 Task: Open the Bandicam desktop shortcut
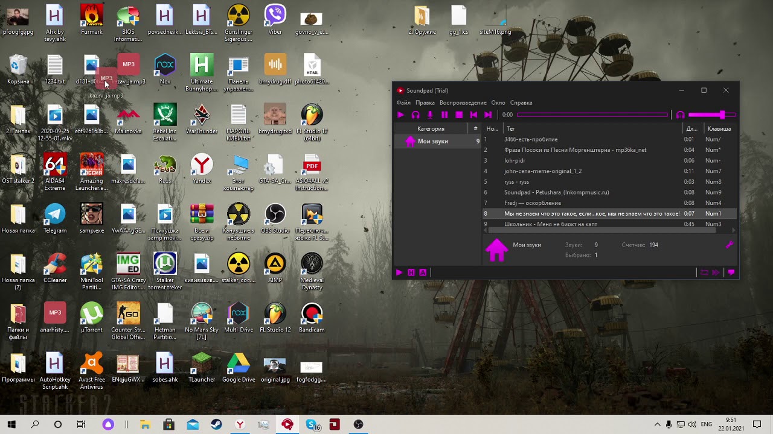click(312, 318)
